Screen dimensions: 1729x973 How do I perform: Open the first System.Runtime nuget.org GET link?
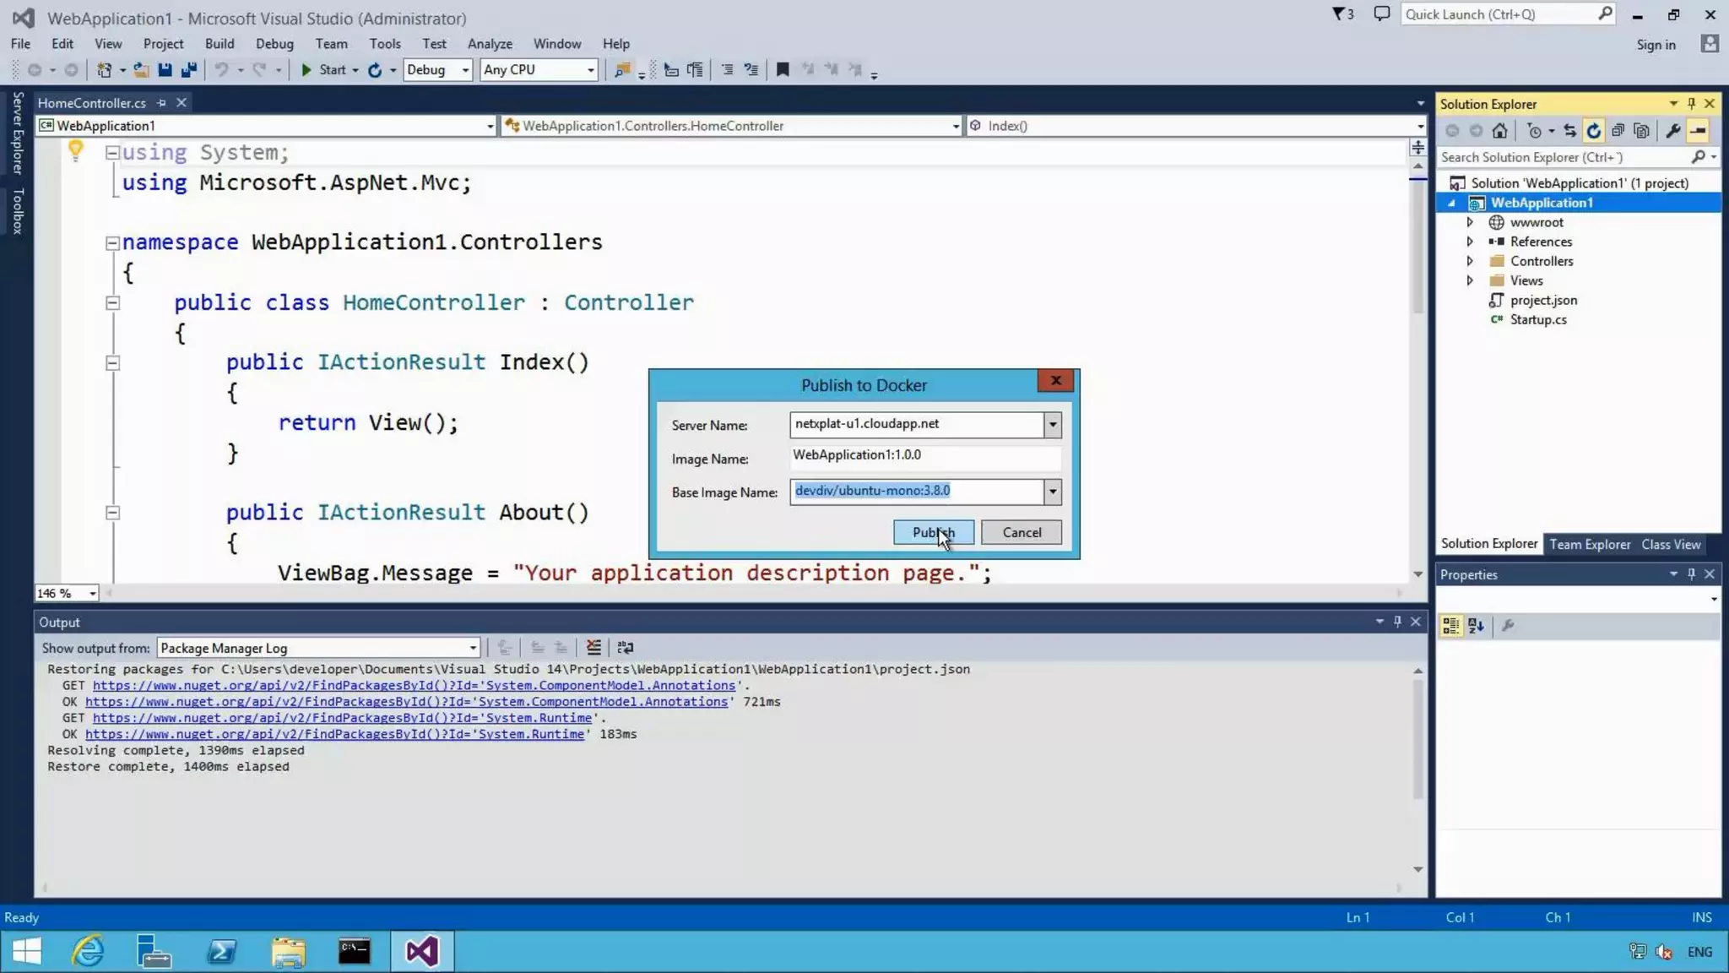coord(342,718)
